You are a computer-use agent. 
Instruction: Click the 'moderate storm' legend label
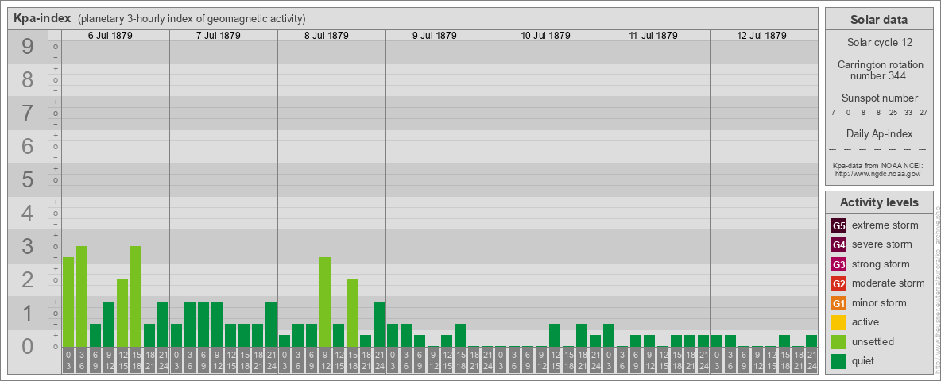(889, 283)
